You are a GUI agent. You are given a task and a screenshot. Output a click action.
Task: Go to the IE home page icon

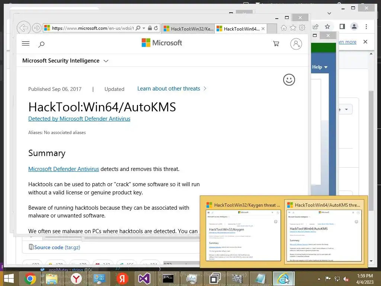(284, 28)
